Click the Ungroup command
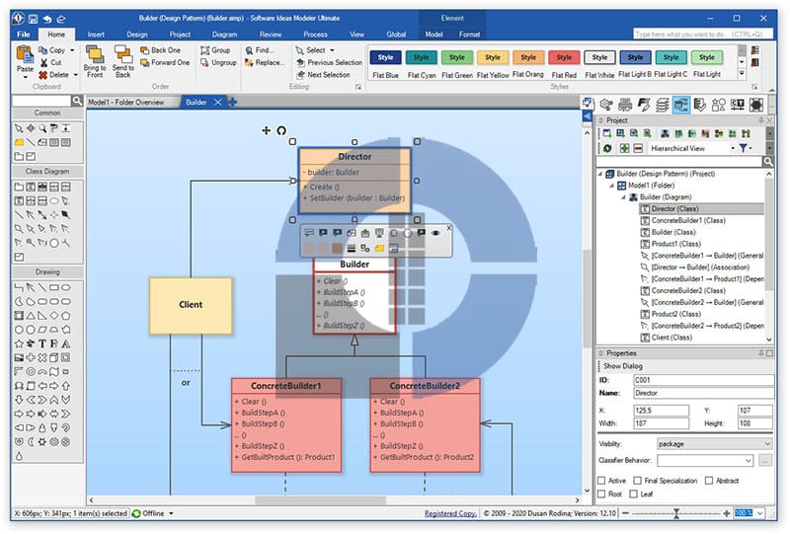This screenshot has width=790, height=534. [x=218, y=62]
